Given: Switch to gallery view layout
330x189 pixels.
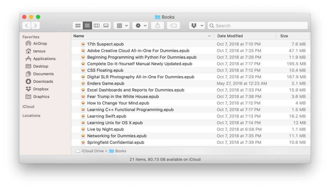Looking at the screenshot, I should pos(106,26).
